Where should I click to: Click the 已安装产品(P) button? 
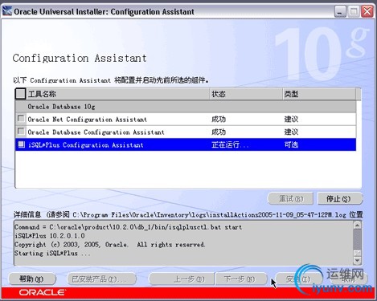tap(101, 279)
